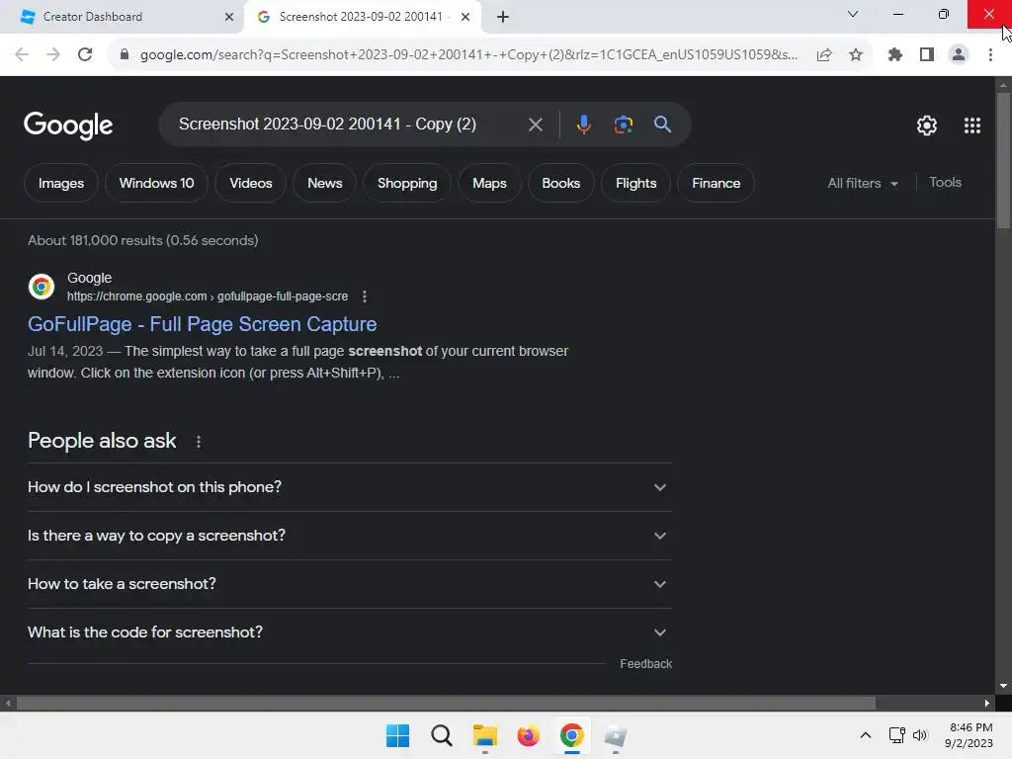Submit search with the magnifier icon
The image size is (1012, 759).
pyautogui.click(x=662, y=125)
